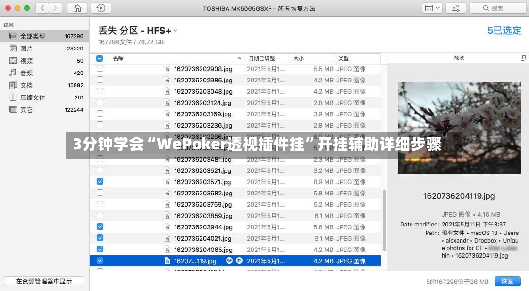
Task: Uncheck the box for 1620736204021.jpg
Action: (100, 238)
